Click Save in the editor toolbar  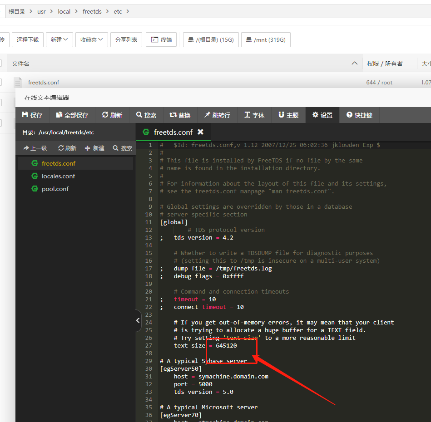tap(32, 115)
